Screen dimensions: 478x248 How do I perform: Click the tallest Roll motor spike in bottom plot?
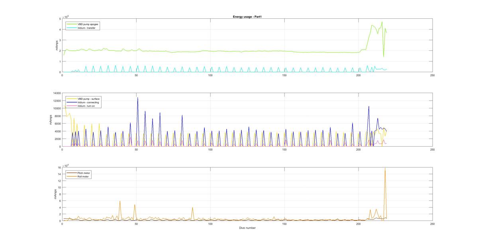pos(385,169)
